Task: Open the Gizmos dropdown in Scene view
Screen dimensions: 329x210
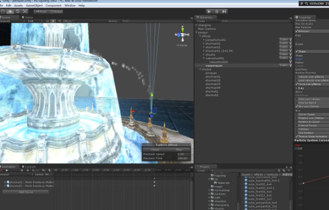Action: [x=114, y=21]
